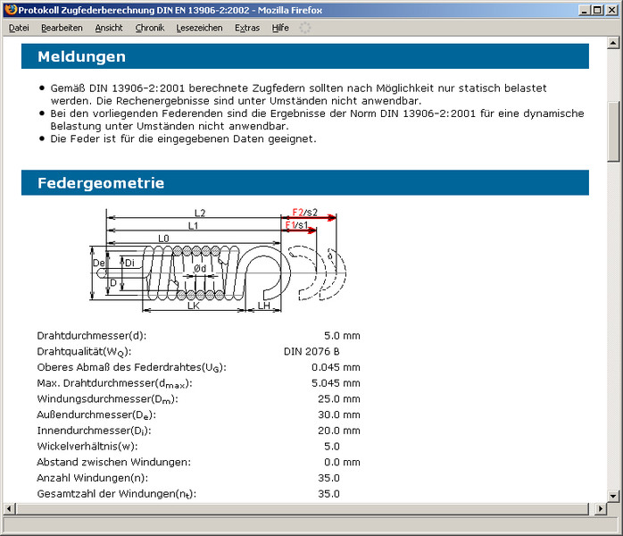
Task: Maximize the Firefox window
Action: pyautogui.click(x=595, y=10)
